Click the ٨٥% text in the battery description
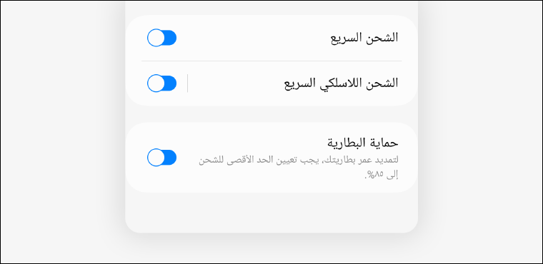 tap(375, 176)
